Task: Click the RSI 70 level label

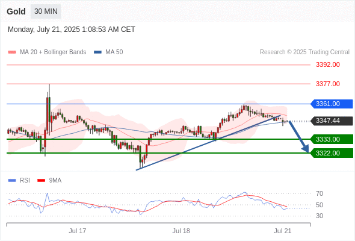Action: click(x=319, y=193)
